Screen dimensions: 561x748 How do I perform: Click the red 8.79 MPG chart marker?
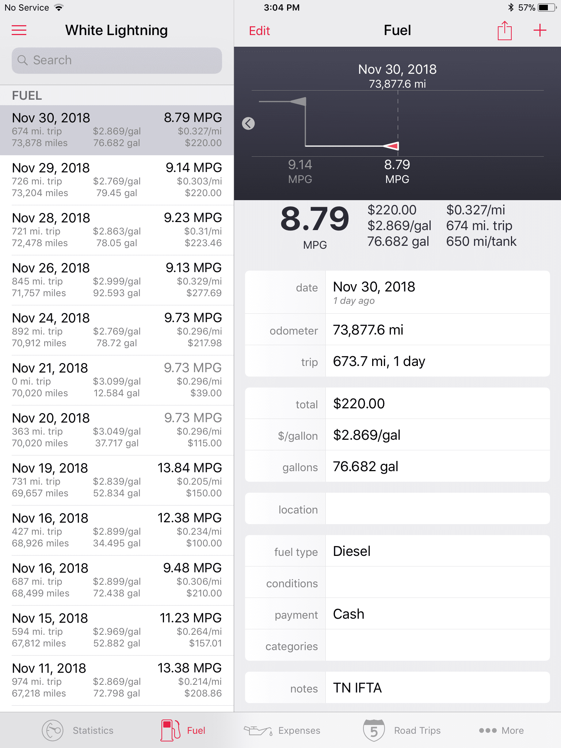coord(392,146)
